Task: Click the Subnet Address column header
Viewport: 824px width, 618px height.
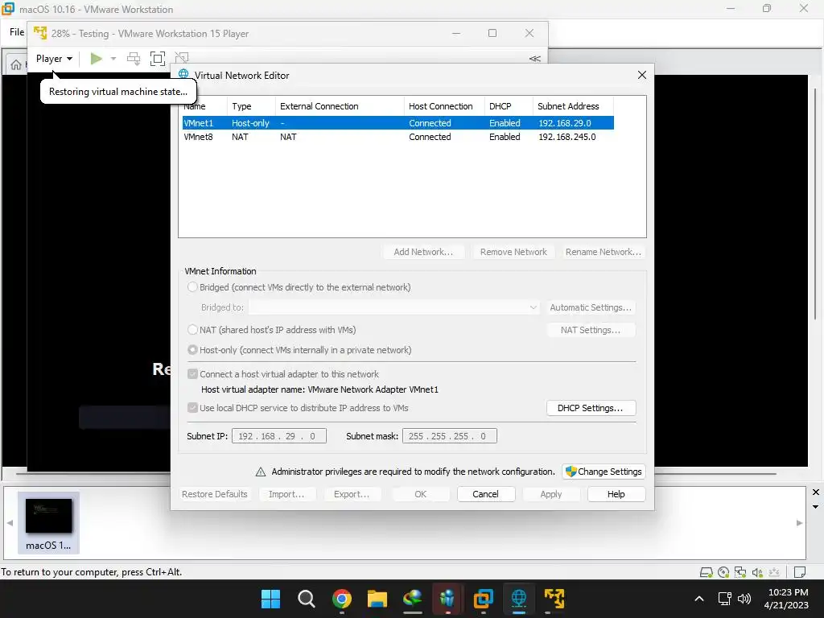Action: [572, 106]
